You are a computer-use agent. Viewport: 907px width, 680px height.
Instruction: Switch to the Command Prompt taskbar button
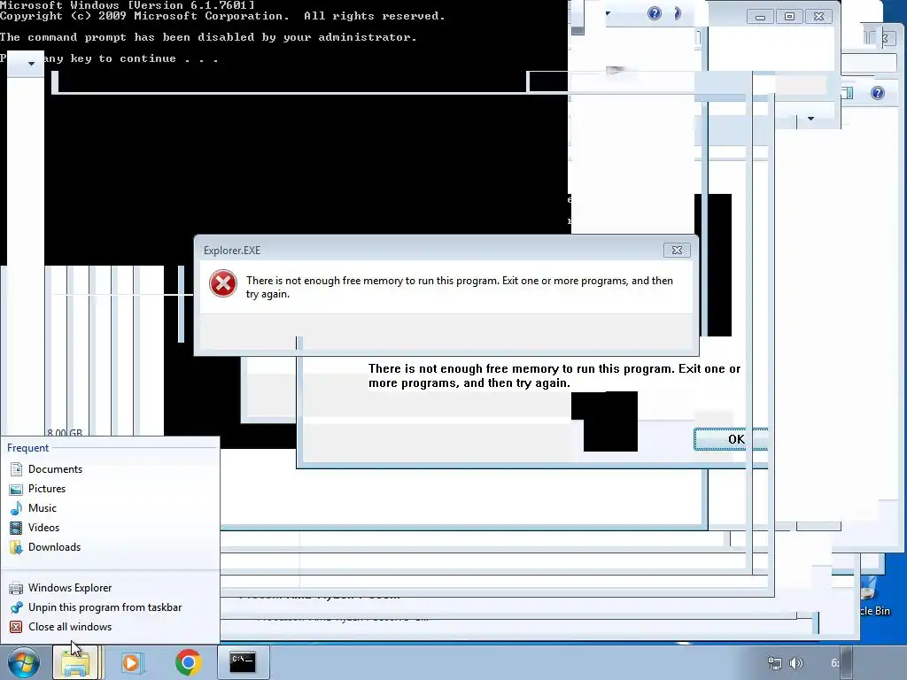coord(243,662)
